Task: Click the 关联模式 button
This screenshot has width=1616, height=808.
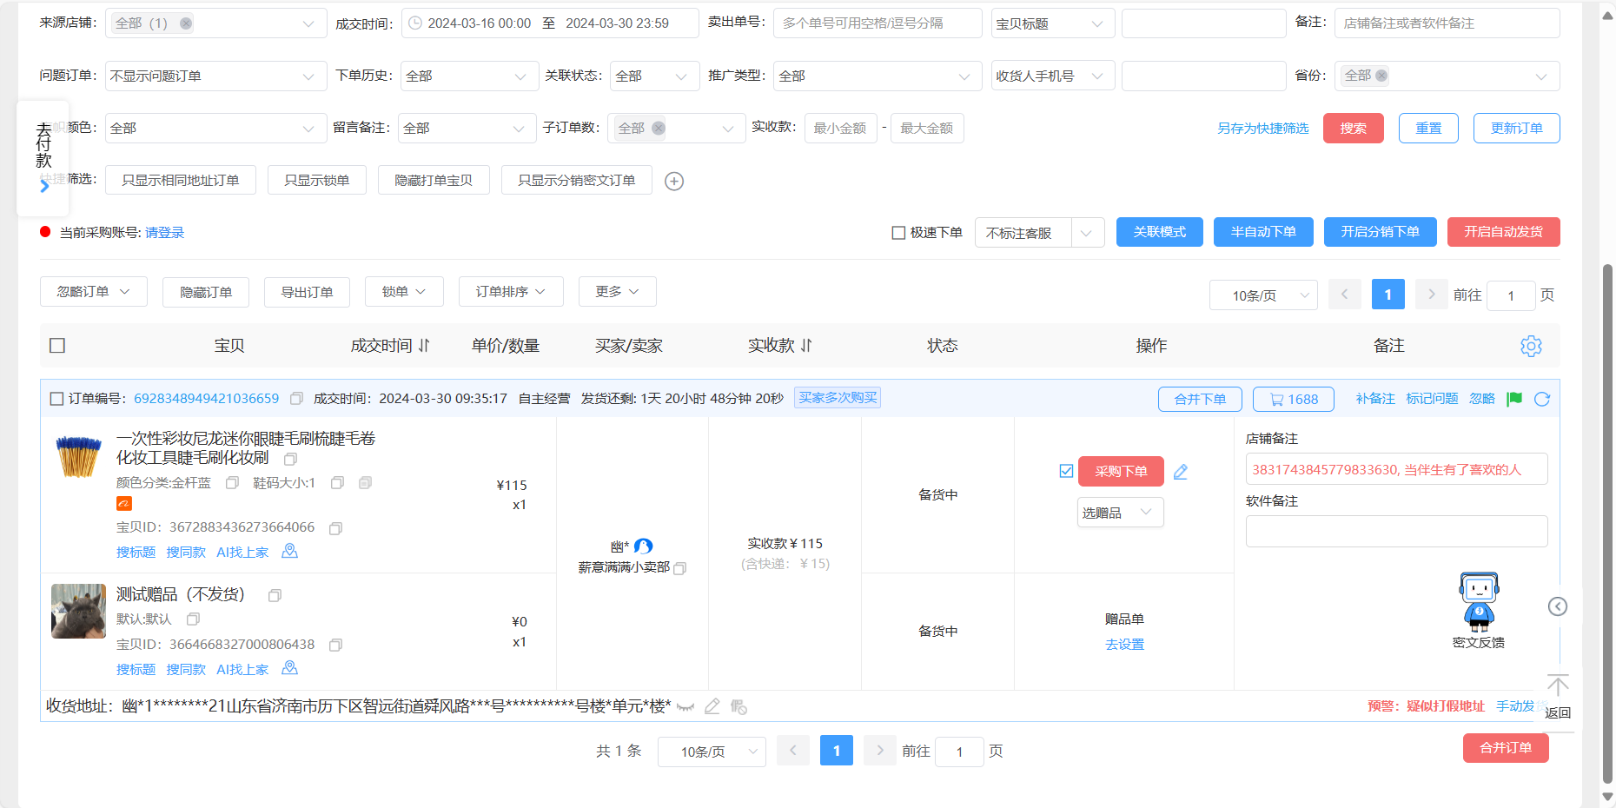Action: tap(1160, 232)
